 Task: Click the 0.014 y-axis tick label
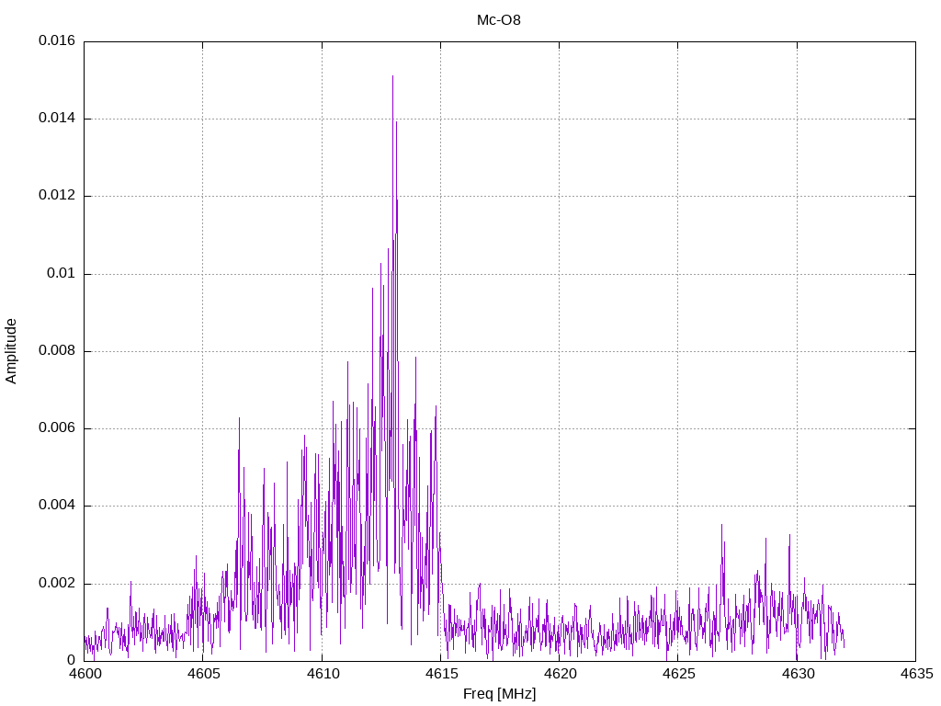click(x=57, y=119)
